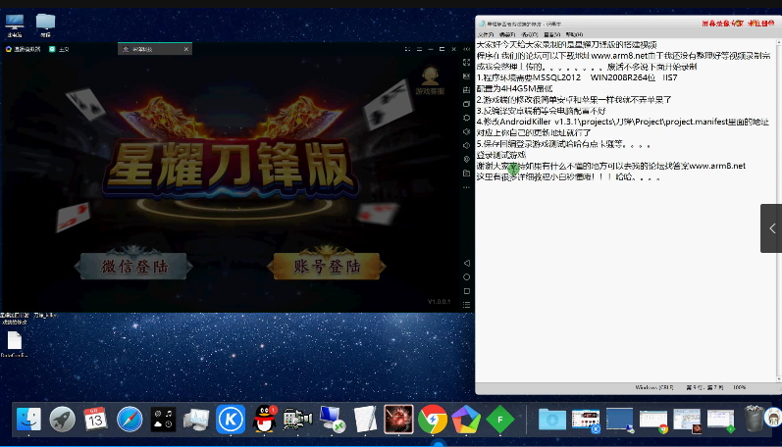Click the emulator location pin sidebar icon
The height and width of the screenshot is (447, 782).
tap(466, 160)
